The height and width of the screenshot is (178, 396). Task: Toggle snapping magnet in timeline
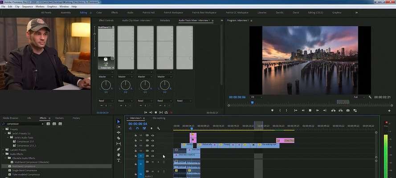point(137,128)
